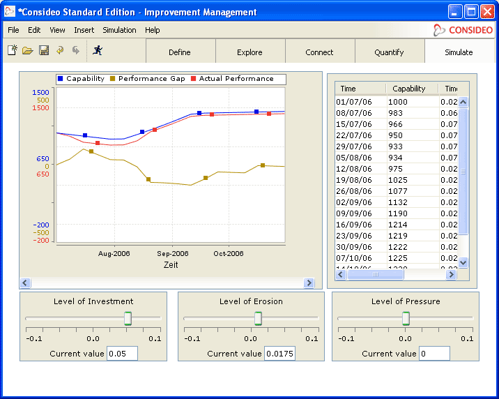The image size is (499, 399).
Task: Click the table's scroll up arrow
Action: coord(463,103)
